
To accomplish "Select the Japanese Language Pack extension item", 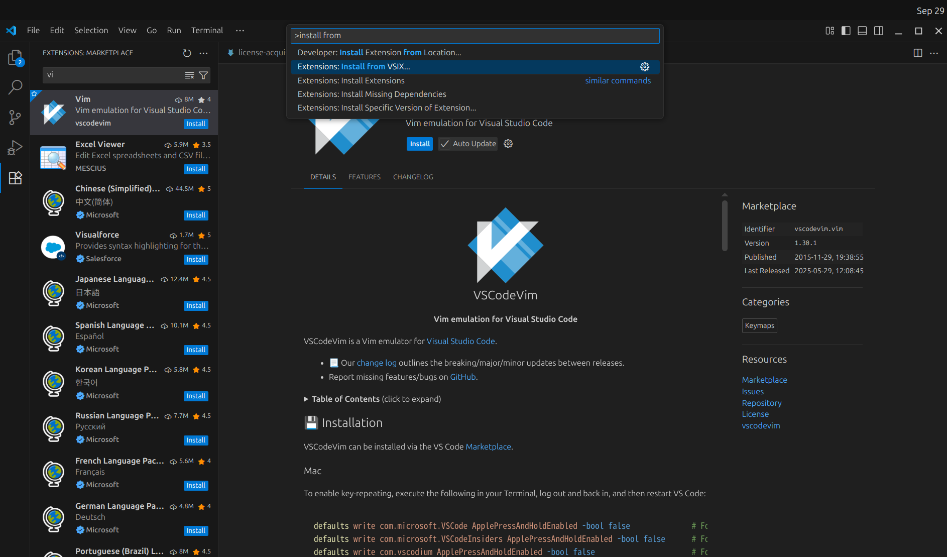I will click(124, 293).
